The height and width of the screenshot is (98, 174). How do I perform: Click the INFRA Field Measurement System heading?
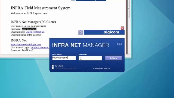click(41, 8)
